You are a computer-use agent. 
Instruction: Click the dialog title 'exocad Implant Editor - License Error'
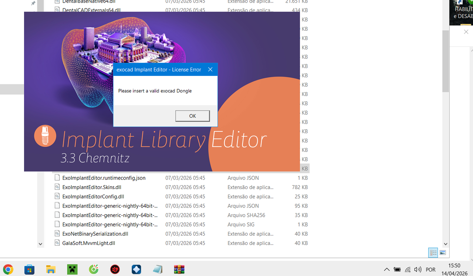tap(159, 70)
